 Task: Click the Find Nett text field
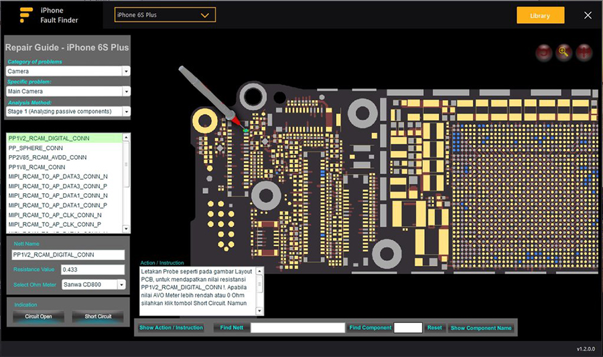pyautogui.click(x=297, y=328)
